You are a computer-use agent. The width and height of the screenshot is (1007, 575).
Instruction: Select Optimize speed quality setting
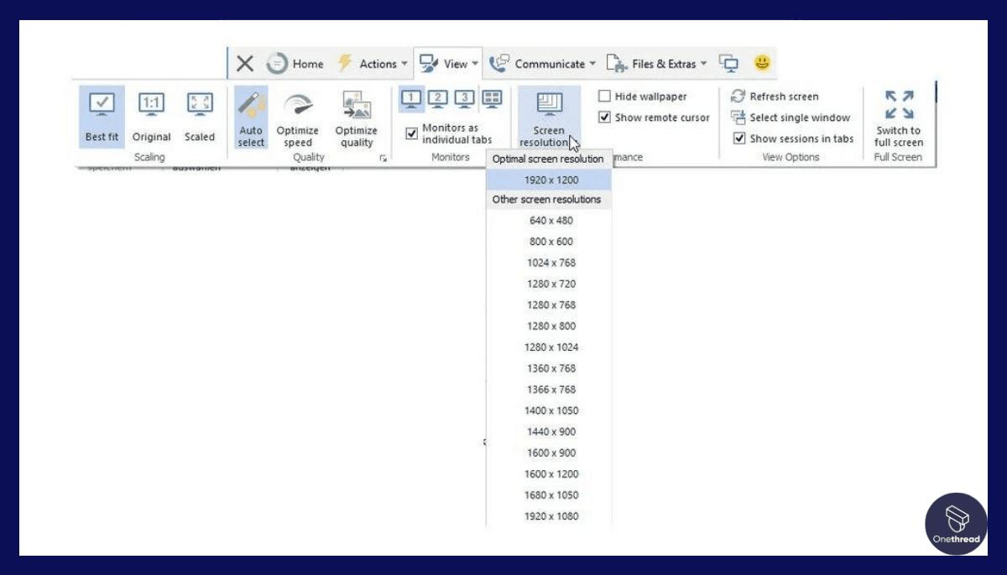coord(298,116)
